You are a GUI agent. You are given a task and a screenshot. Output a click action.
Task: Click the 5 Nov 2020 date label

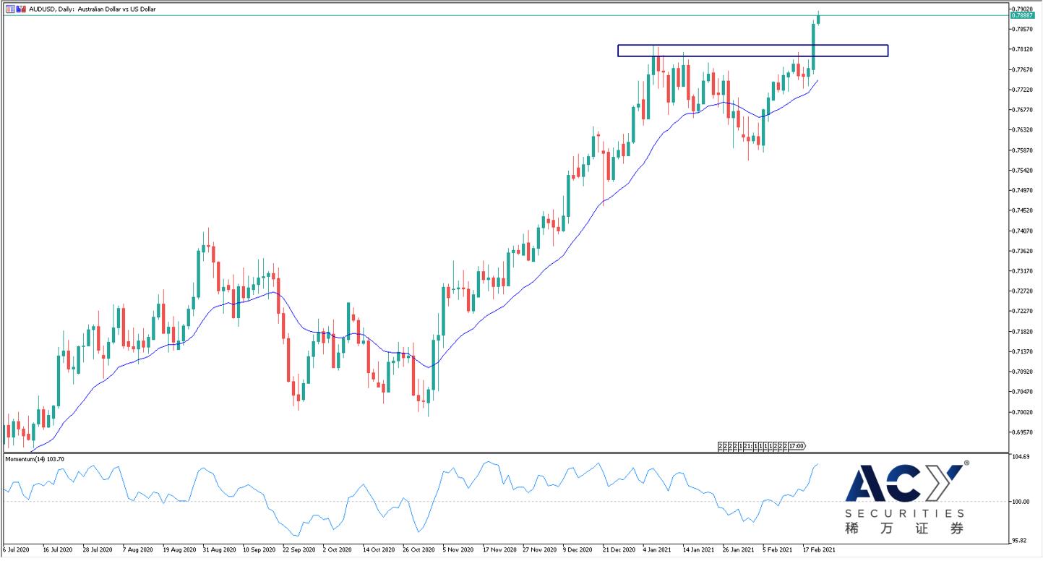[x=458, y=549]
